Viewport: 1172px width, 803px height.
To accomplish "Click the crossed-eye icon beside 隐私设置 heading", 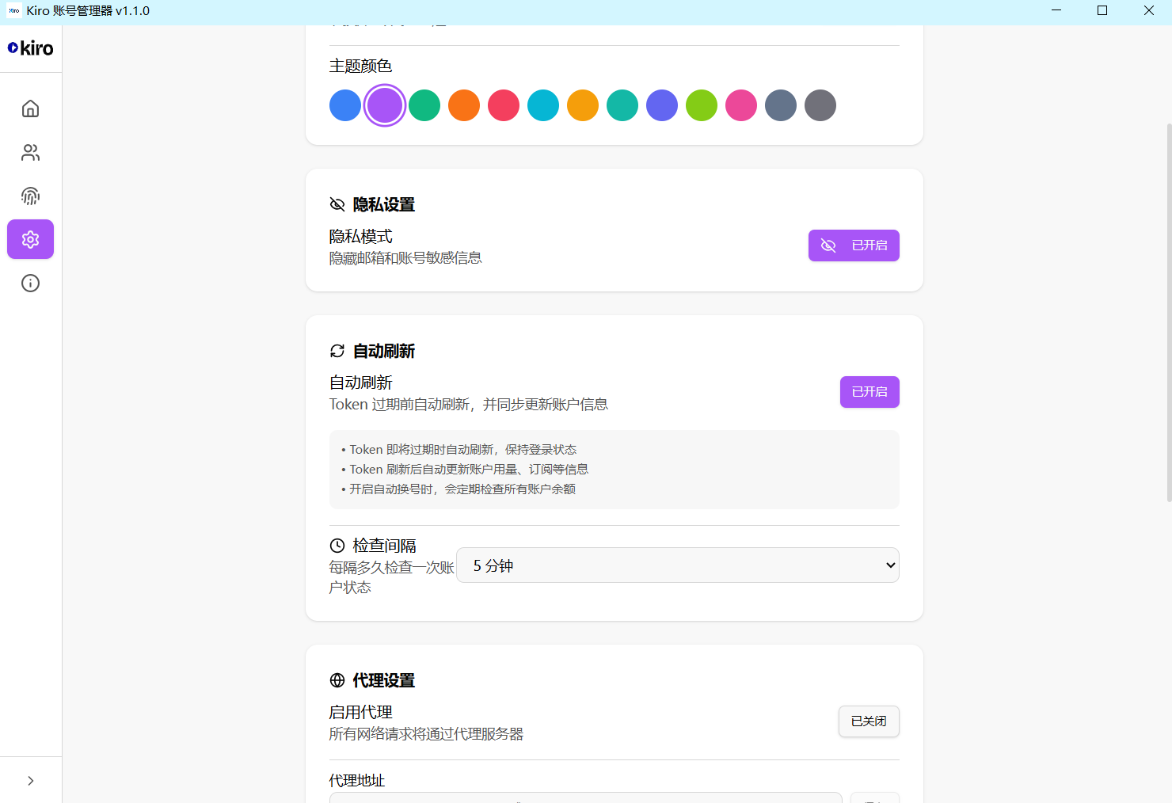I will point(337,204).
